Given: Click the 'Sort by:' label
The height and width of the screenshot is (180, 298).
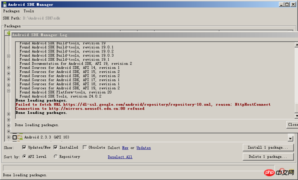Looking at the screenshot, I should pos(12,157).
